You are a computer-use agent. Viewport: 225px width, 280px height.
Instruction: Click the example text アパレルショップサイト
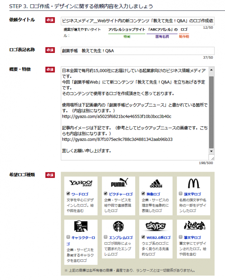click(127, 29)
